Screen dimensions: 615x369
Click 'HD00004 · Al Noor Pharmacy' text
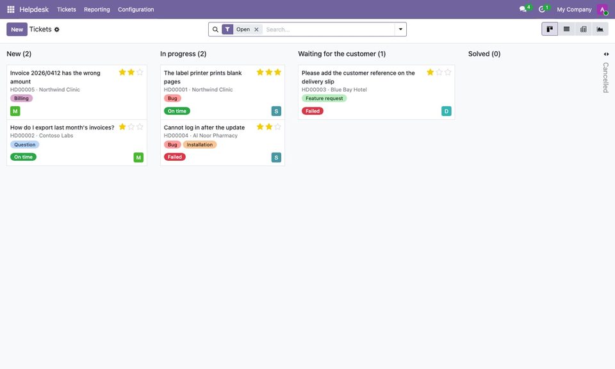point(201,136)
